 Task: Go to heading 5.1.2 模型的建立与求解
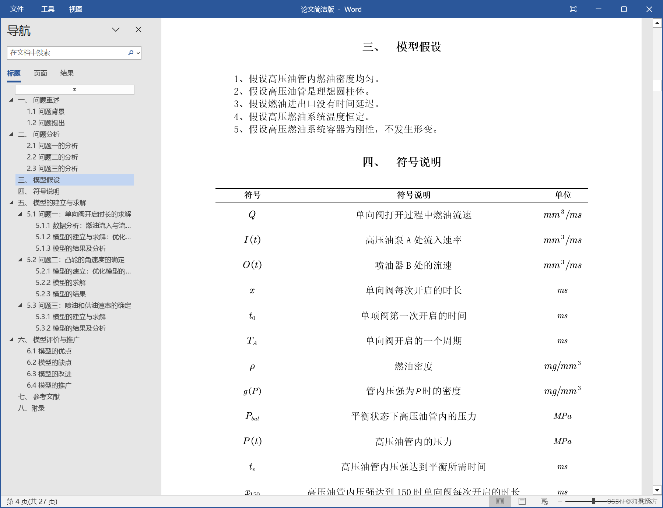click(x=83, y=237)
